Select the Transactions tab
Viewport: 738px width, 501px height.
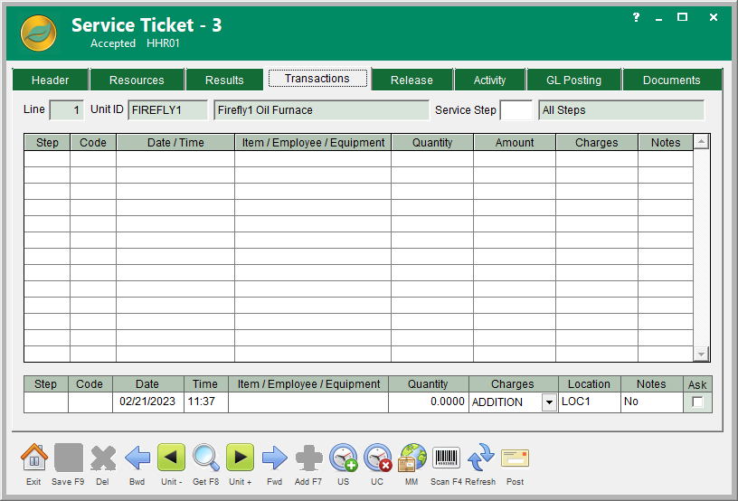317,79
